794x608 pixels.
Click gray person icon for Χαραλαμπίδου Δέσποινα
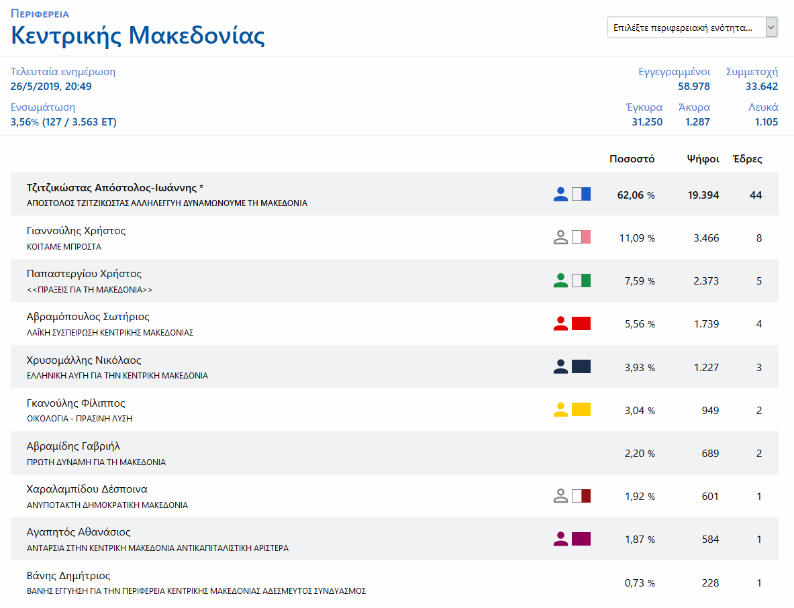[x=560, y=496]
